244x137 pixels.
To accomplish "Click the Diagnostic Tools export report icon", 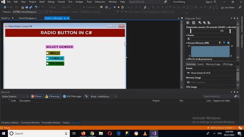I will coord(194,23).
